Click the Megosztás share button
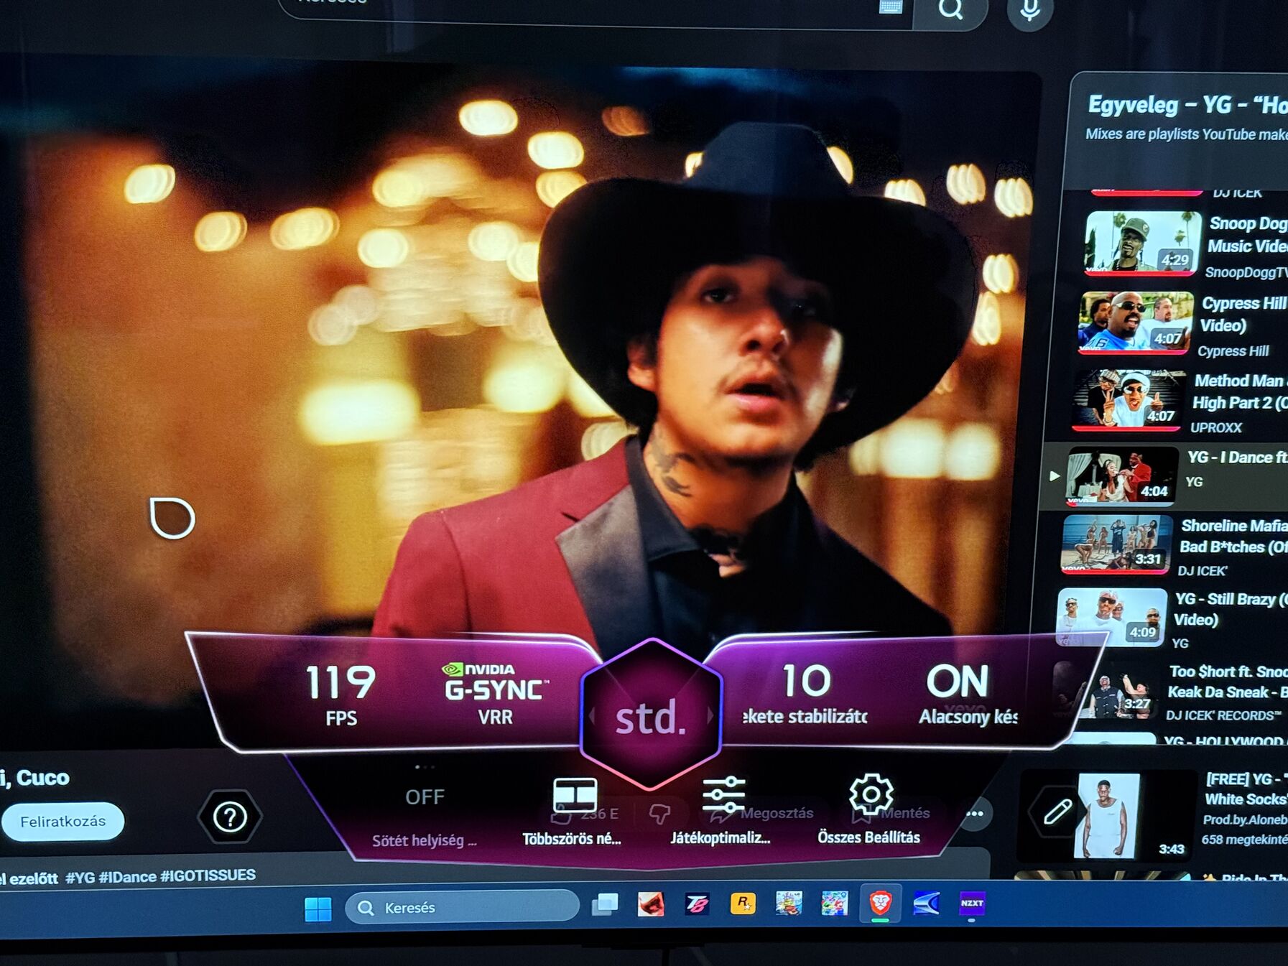This screenshot has height=966, width=1288. click(x=762, y=814)
